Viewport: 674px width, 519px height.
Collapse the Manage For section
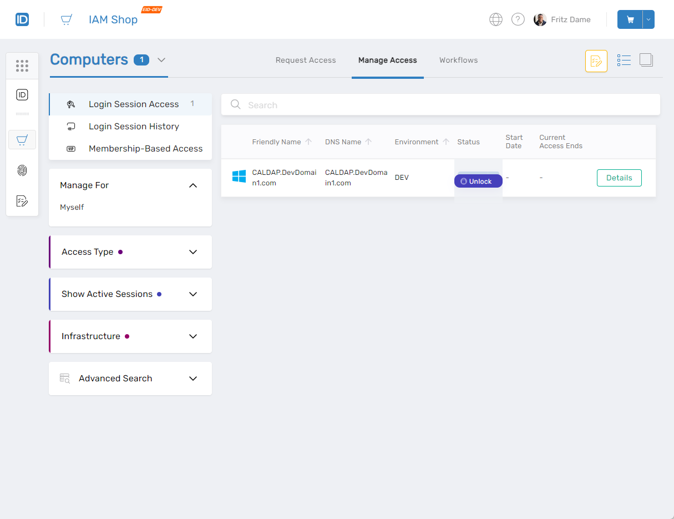pyautogui.click(x=192, y=185)
